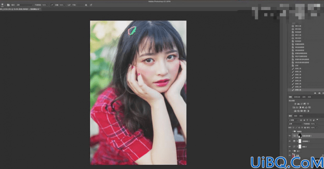
Task: Expand the top layer group folder
Action: [x=293, y=131]
